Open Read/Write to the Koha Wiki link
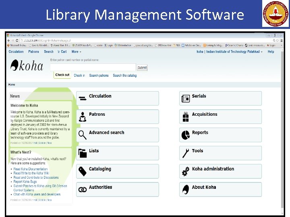 pyautogui.click(x=31, y=173)
